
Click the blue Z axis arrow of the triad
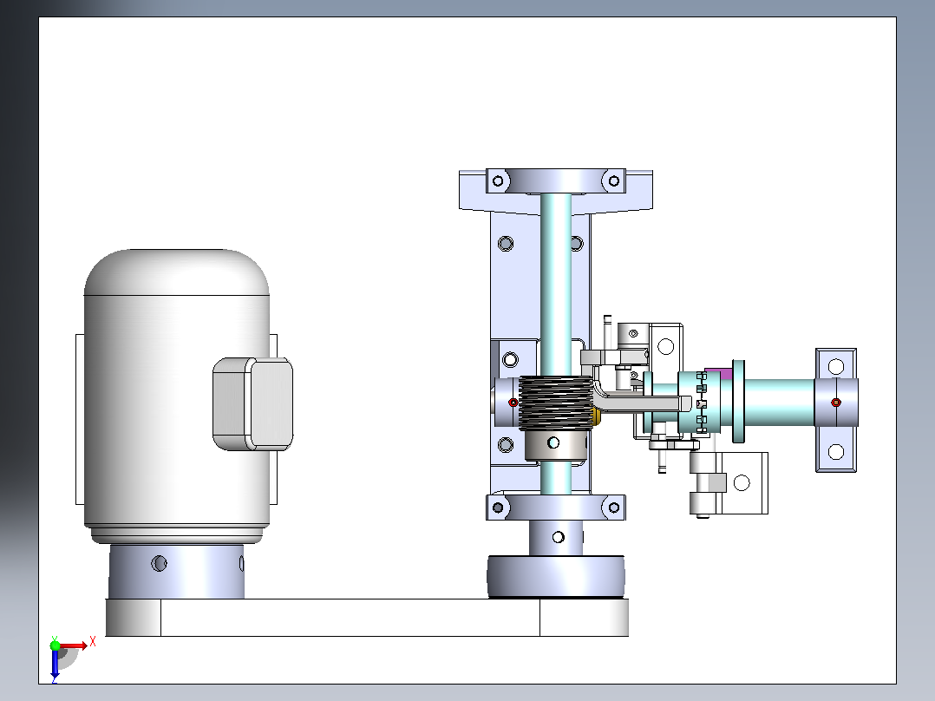pyautogui.click(x=55, y=664)
